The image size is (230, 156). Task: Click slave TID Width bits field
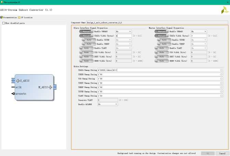tap(123, 52)
